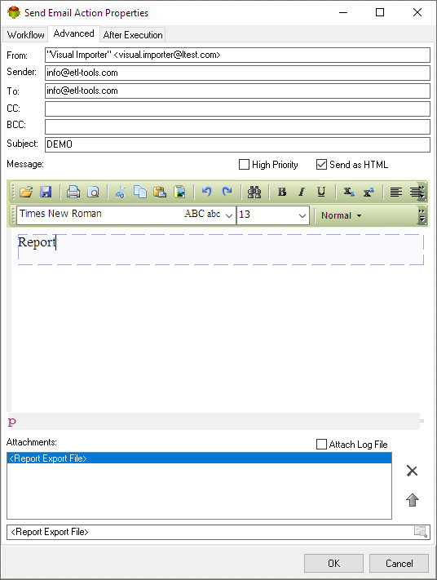This screenshot has height=580, width=437.
Task: Toggle Bold formatting button
Action: tap(282, 192)
